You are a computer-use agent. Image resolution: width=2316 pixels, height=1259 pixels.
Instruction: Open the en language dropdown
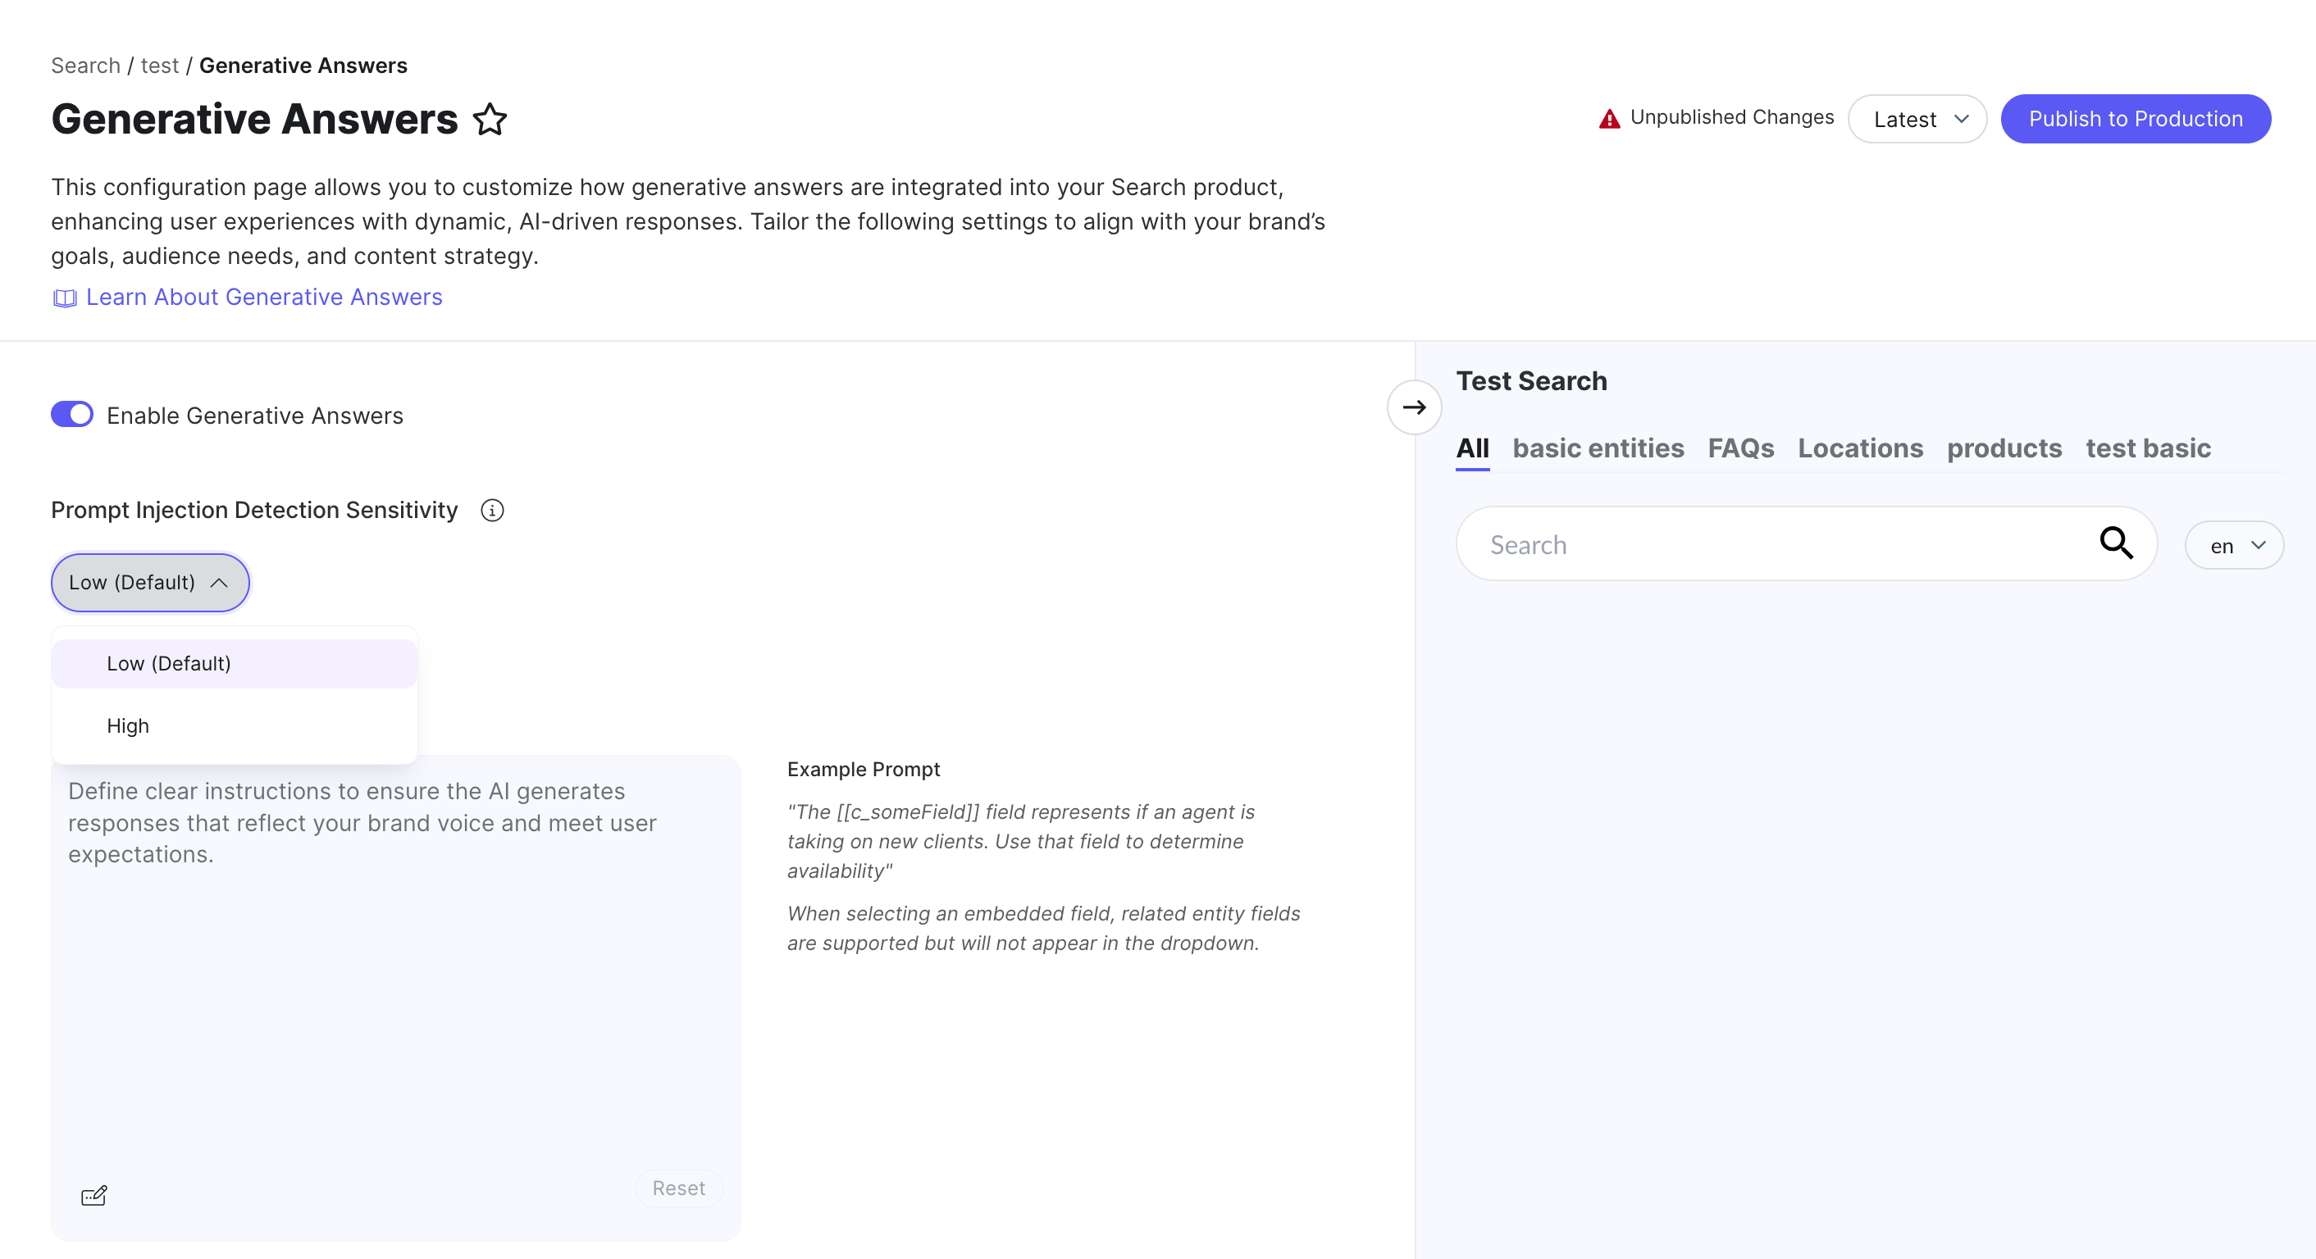[x=2234, y=545]
